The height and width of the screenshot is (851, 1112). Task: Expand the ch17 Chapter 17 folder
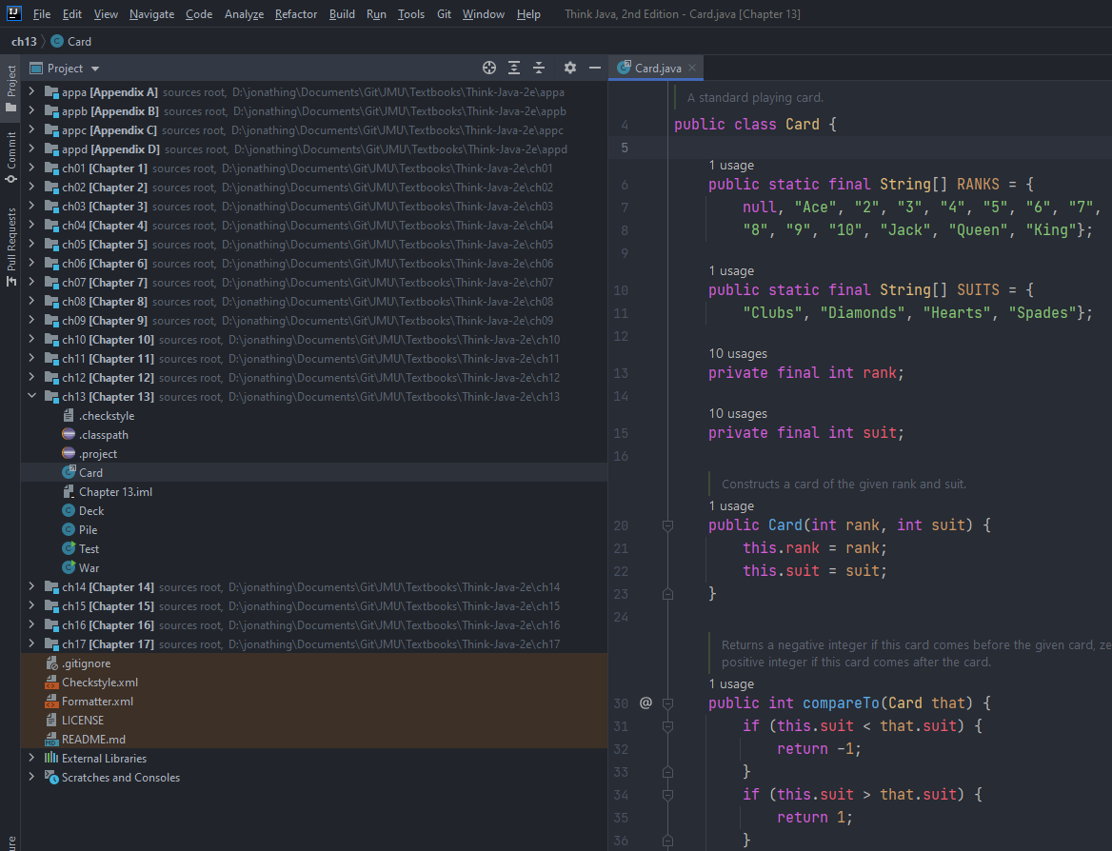tap(31, 643)
